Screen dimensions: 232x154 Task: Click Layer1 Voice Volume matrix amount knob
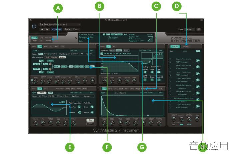(198, 60)
